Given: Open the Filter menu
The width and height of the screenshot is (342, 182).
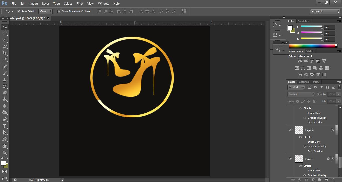Looking at the screenshot, I should click(x=80, y=4).
